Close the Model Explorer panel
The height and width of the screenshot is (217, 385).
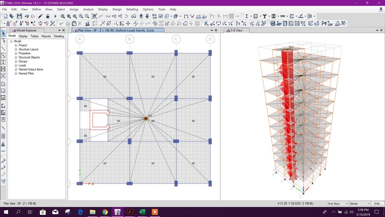pos(63,30)
